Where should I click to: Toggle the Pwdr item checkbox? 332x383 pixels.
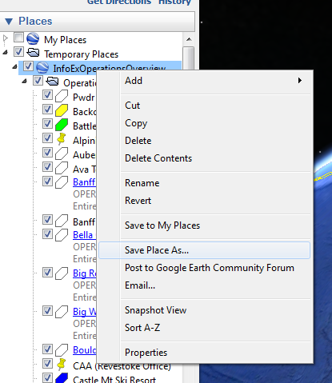tap(47, 95)
